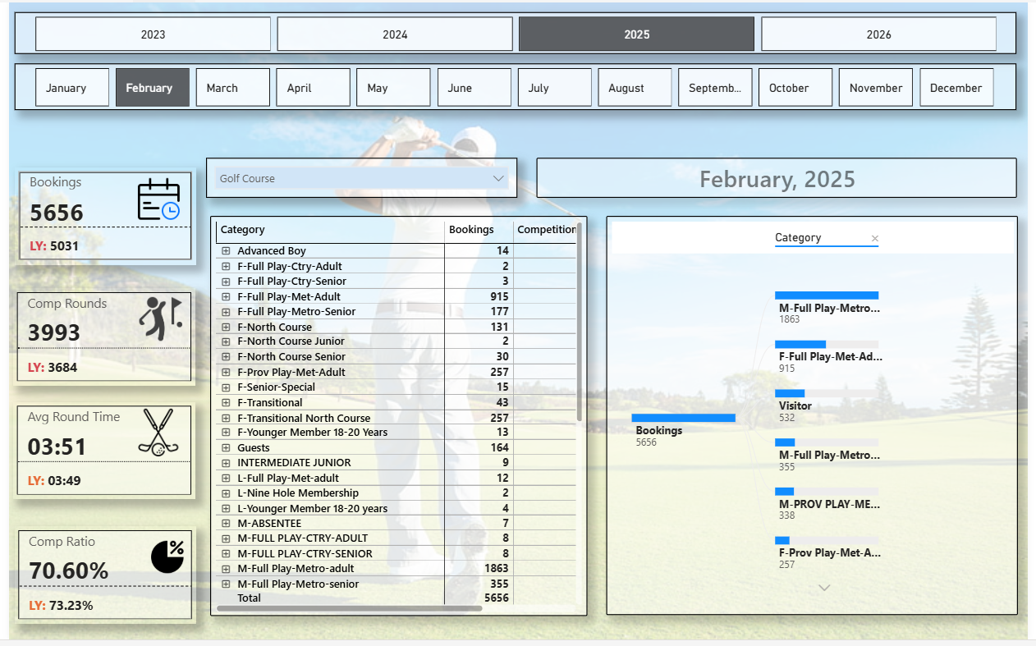Click the crossed golf clubs icon

click(158, 433)
